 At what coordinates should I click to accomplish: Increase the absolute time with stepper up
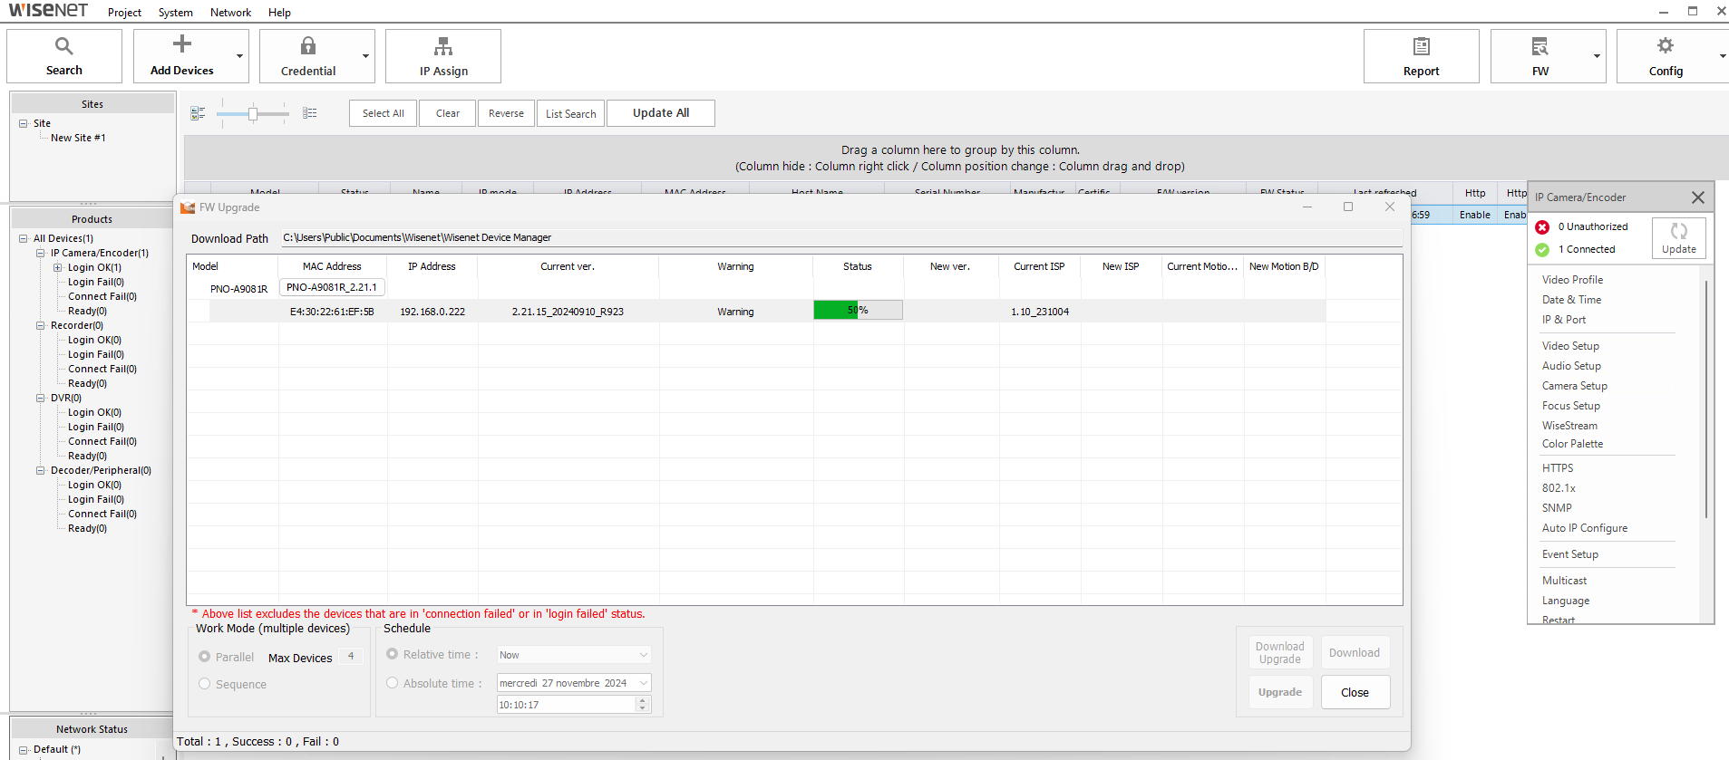click(x=643, y=700)
